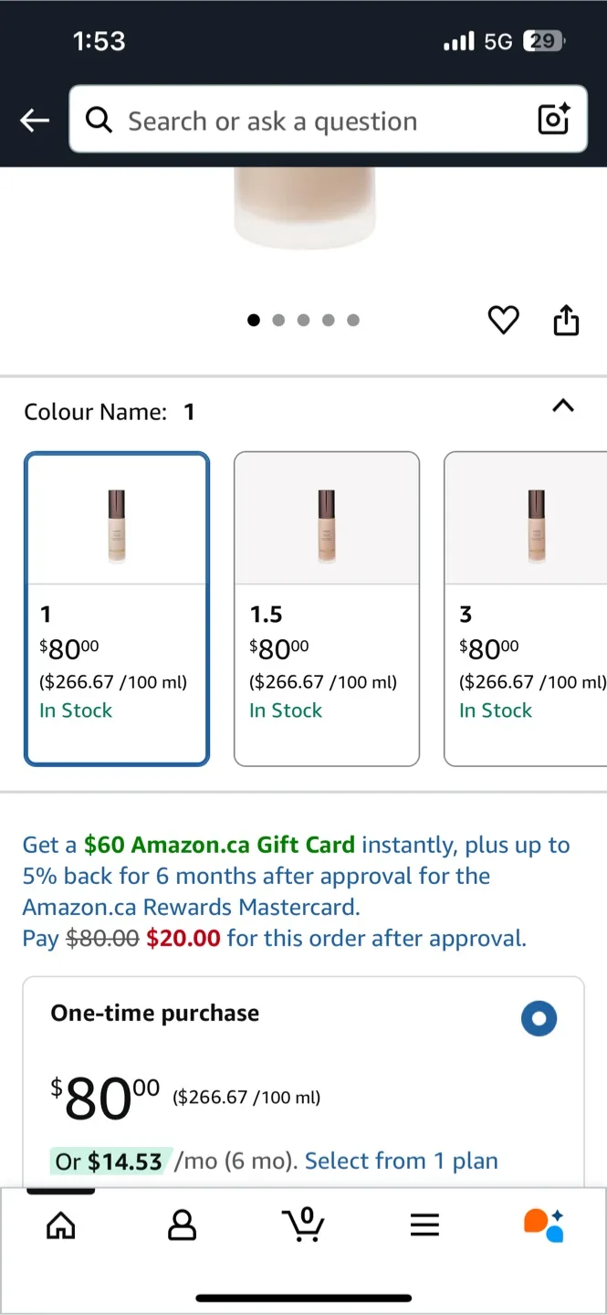The width and height of the screenshot is (607, 1315).
Task: Click "Select from 1 plan" link
Action: click(x=402, y=1161)
